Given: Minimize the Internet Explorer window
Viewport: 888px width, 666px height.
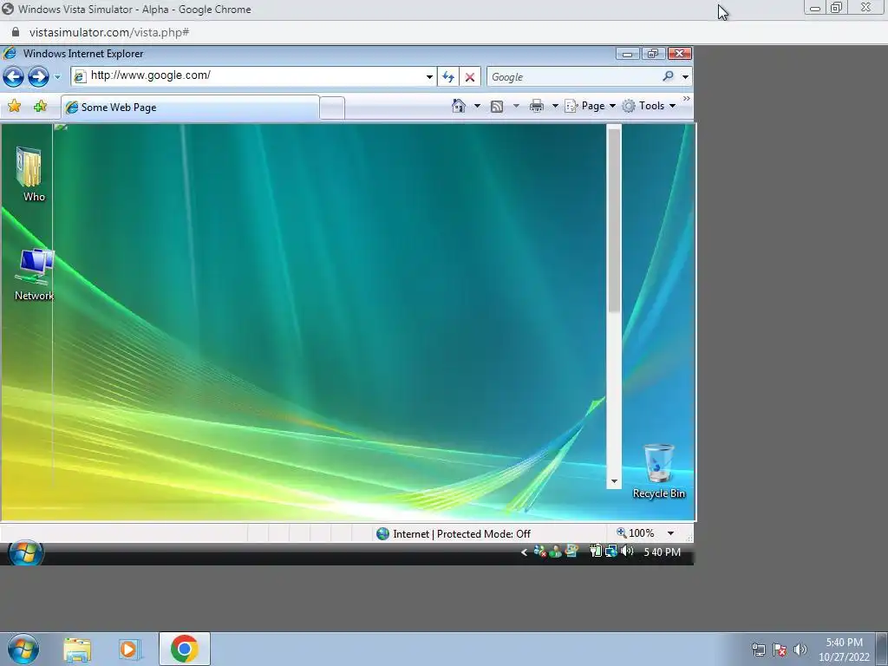Looking at the screenshot, I should [628, 54].
